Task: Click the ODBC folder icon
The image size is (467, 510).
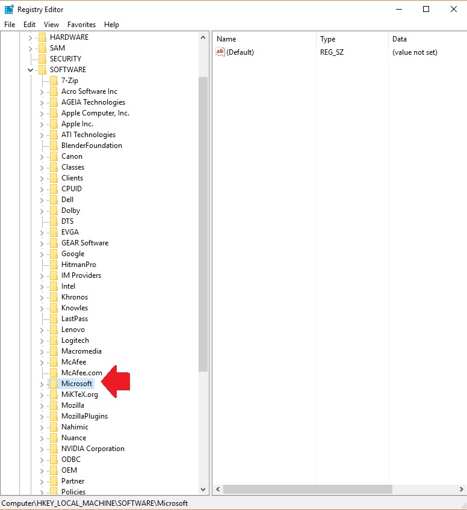Action: 54,459
